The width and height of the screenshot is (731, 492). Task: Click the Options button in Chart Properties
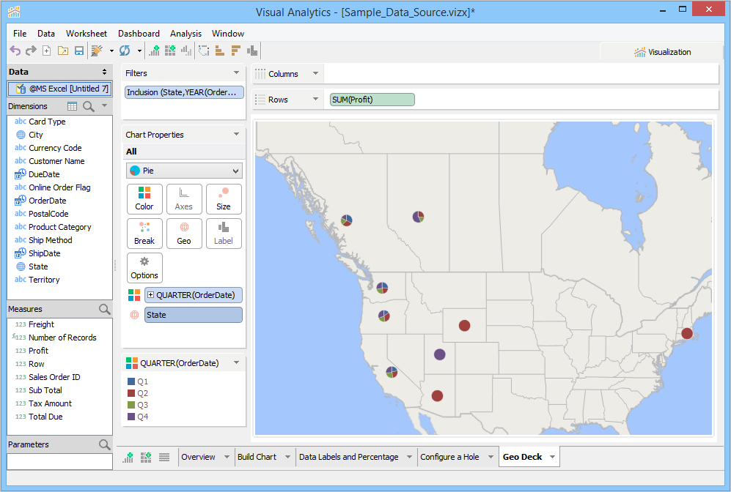coord(144,268)
